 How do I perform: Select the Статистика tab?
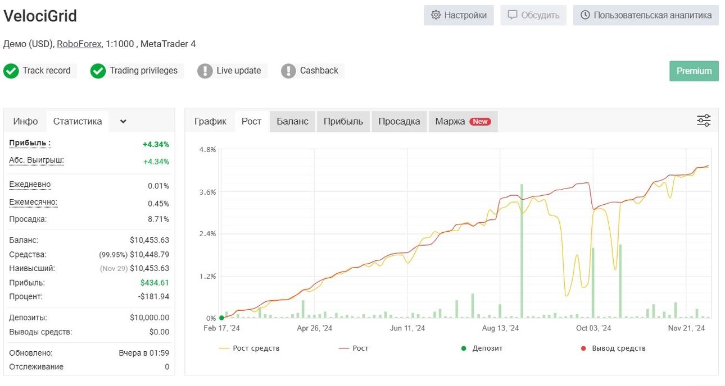point(78,121)
